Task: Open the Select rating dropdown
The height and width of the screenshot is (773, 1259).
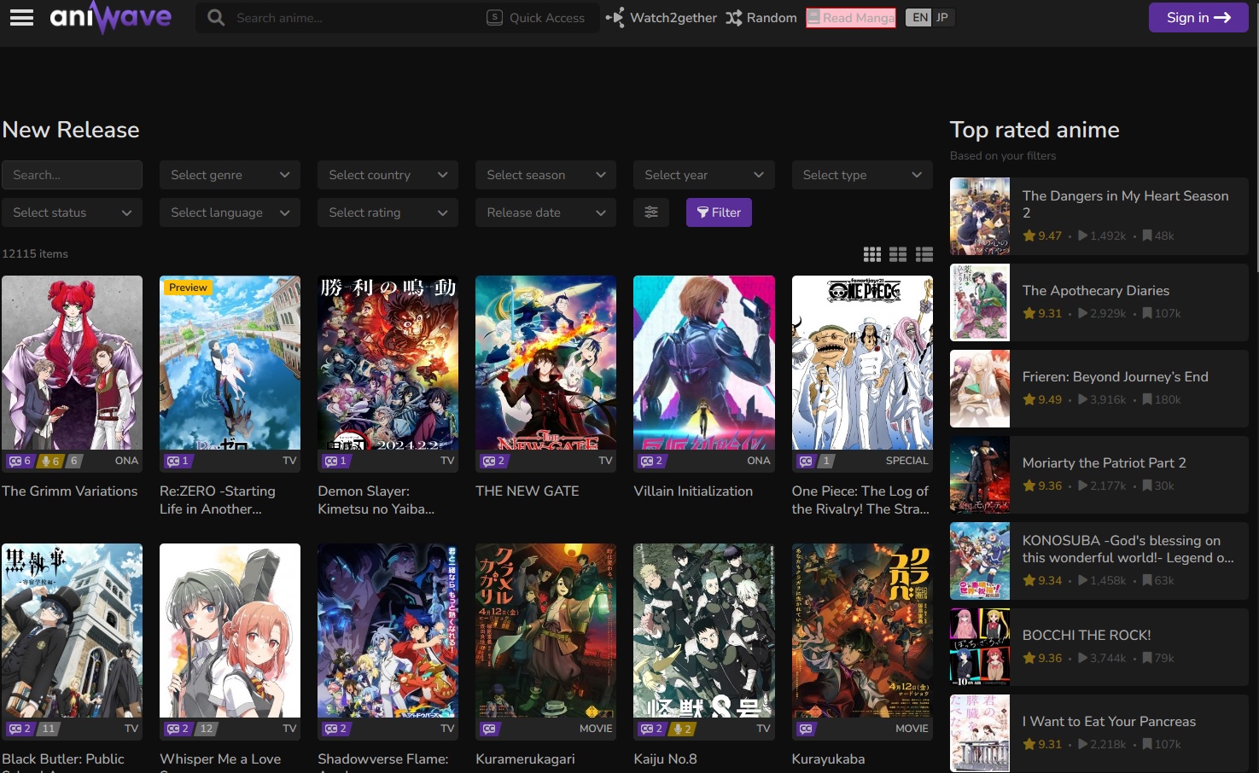Action: 388,212
